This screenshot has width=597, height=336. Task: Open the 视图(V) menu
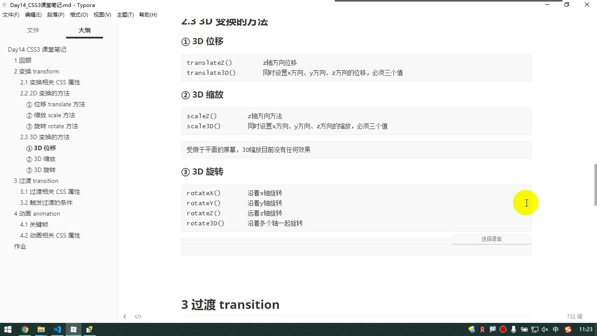(102, 15)
